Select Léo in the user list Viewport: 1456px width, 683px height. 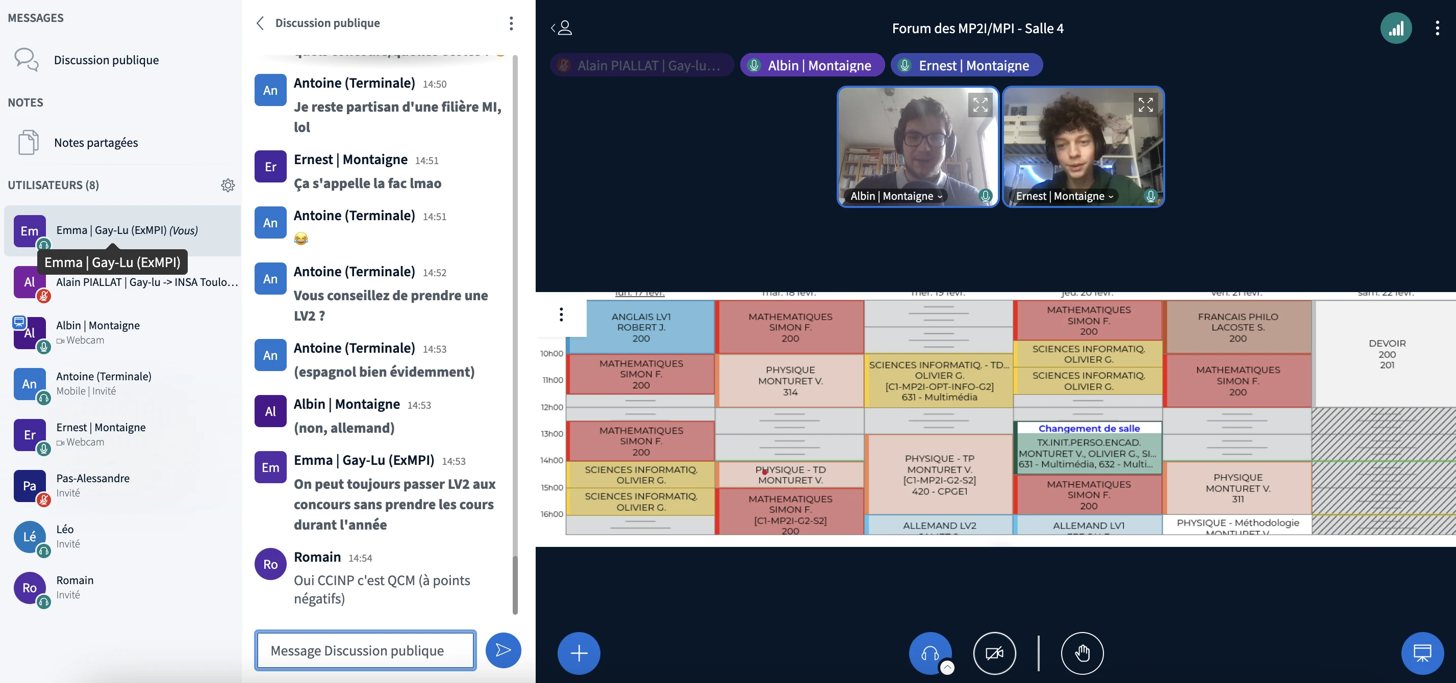(x=122, y=537)
